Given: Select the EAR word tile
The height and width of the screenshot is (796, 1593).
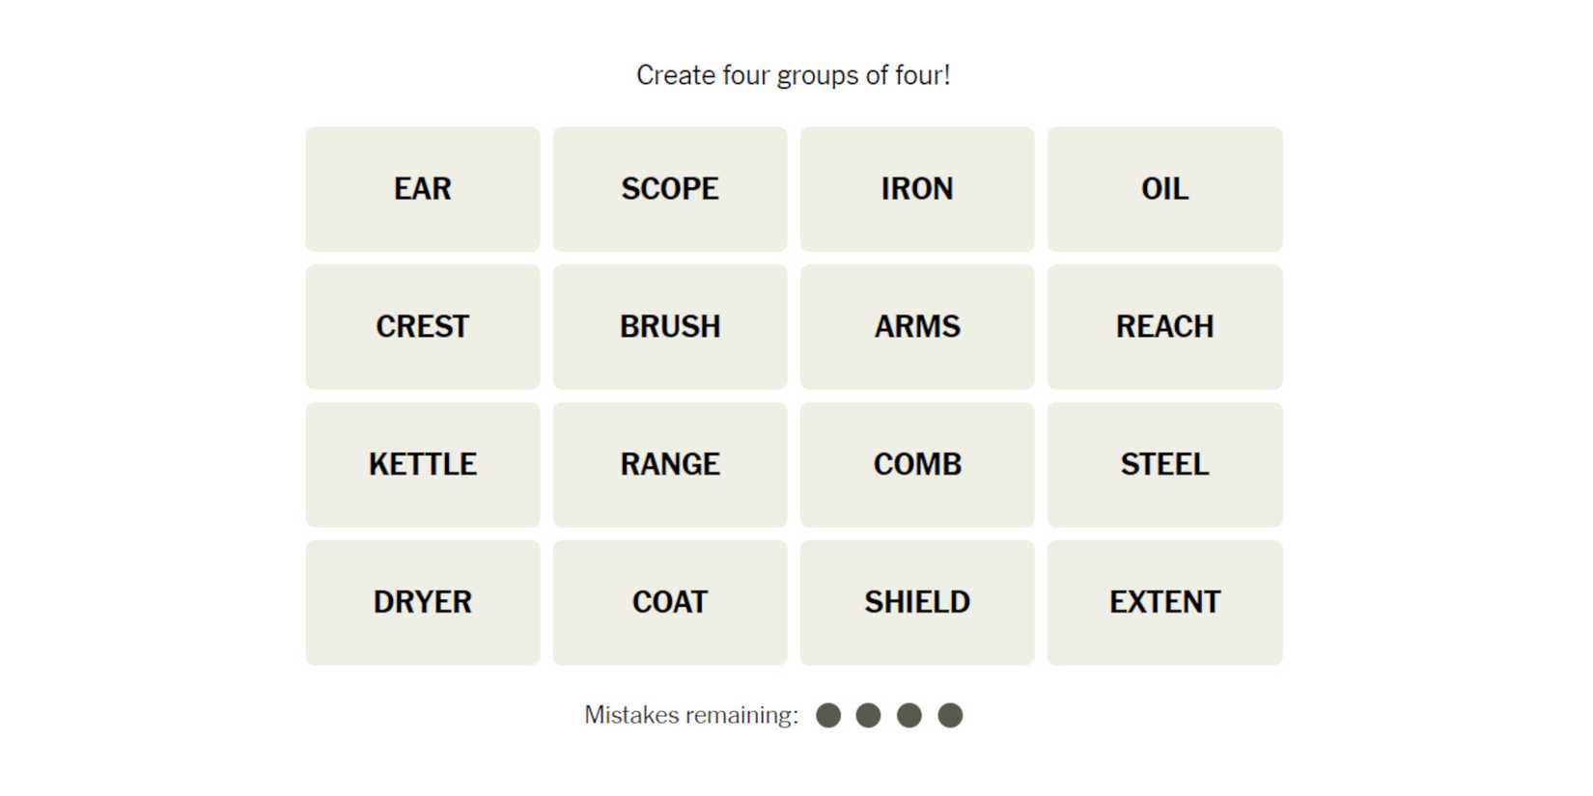Looking at the screenshot, I should tap(422, 189).
